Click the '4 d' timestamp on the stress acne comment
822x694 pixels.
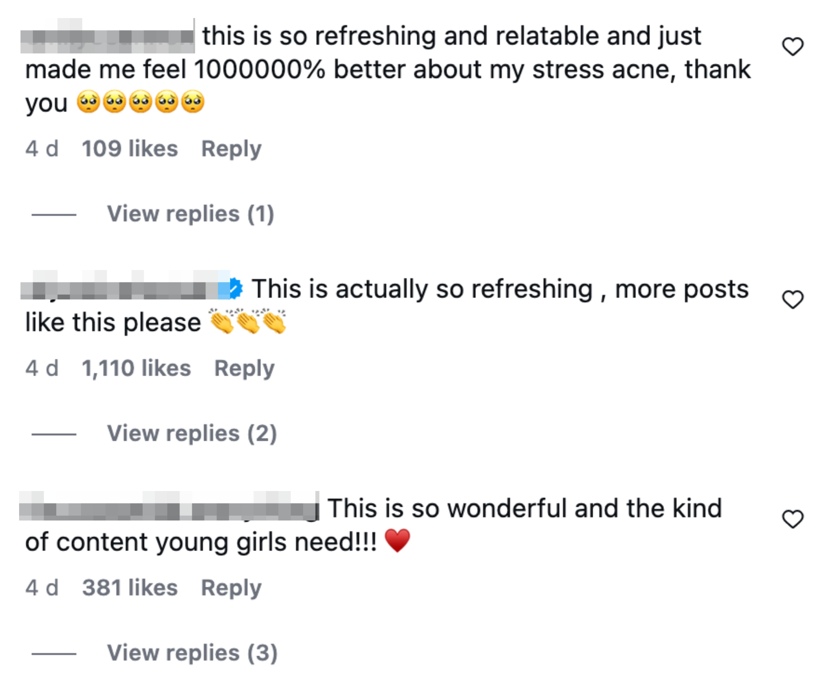(42, 149)
